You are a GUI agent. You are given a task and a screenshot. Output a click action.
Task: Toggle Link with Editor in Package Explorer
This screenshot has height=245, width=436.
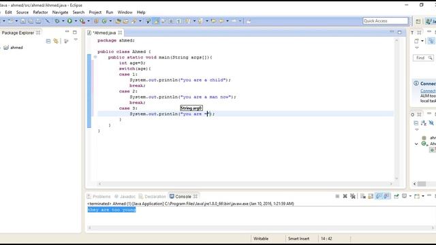tap(56, 41)
